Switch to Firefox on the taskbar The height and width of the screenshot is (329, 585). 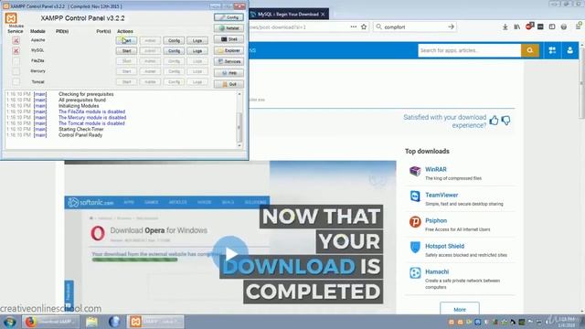point(50,322)
